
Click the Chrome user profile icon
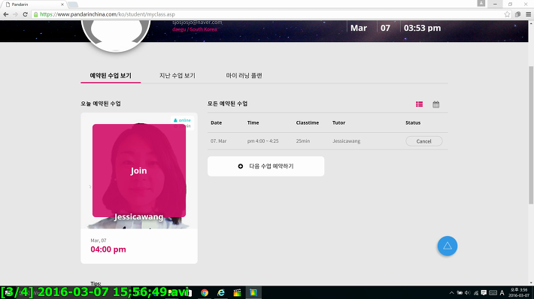tap(481, 3)
